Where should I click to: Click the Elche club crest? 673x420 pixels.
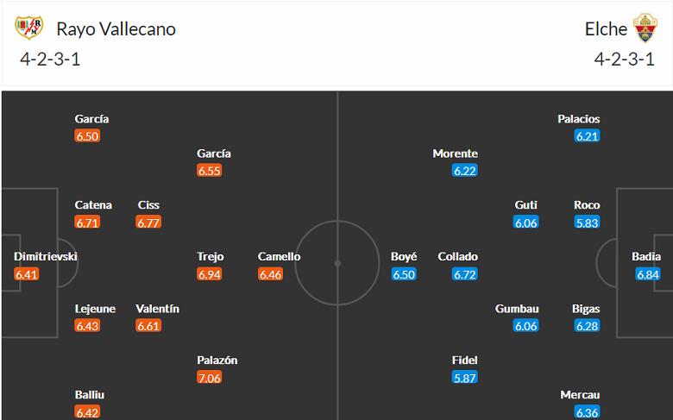click(645, 28)
